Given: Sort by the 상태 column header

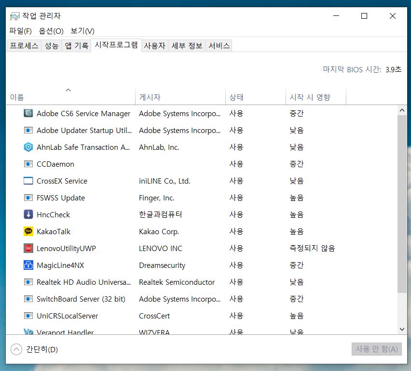Looking at the screenshot, I should click(x=256, y=97).
